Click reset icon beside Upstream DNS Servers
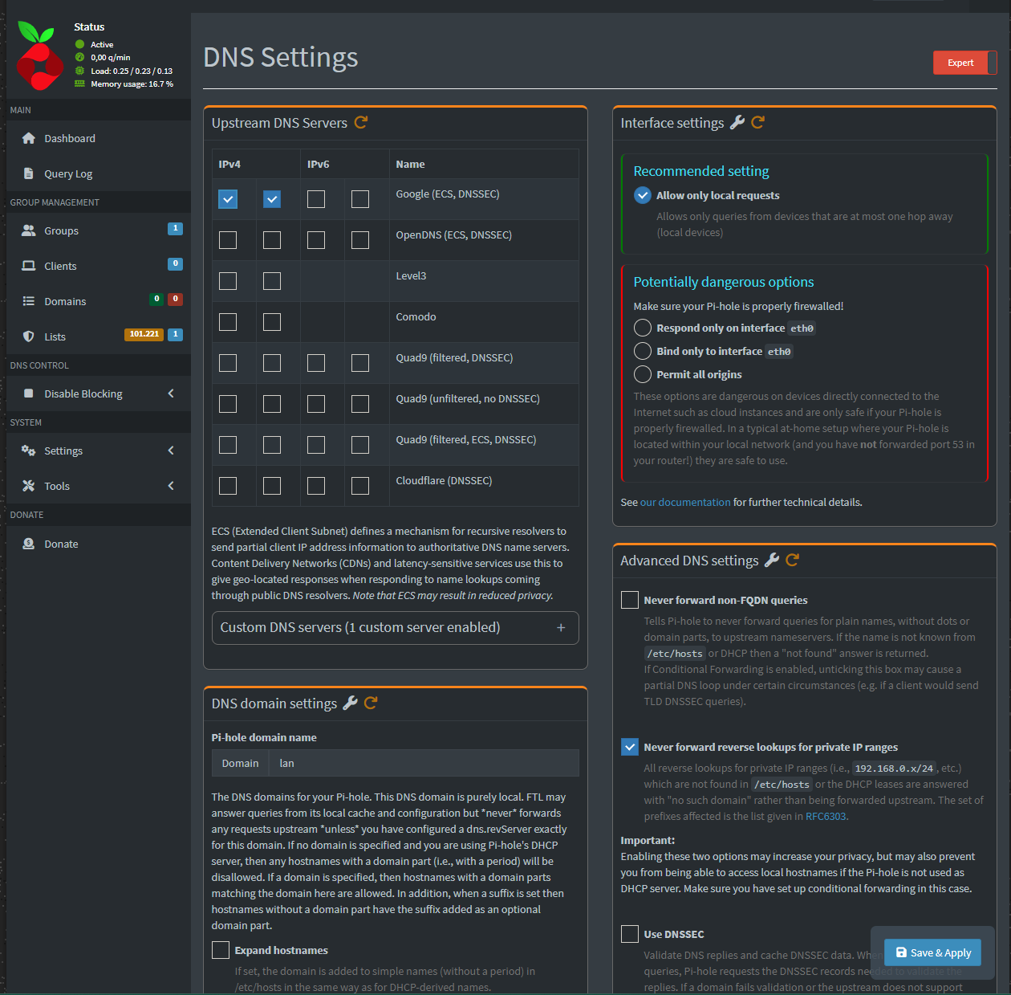This screenshot has width=1011, height=995. 361,122
